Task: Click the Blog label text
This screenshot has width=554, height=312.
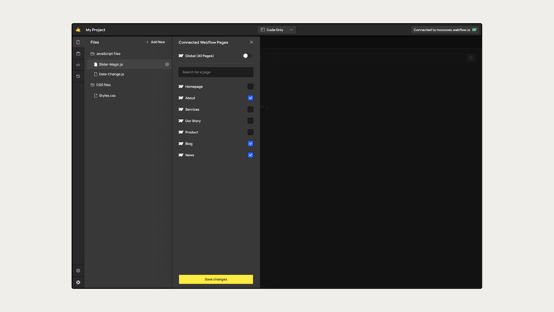Action: tap(189, 144)
